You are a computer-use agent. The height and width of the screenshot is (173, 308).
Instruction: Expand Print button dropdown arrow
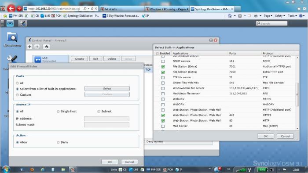click(260, 16)
